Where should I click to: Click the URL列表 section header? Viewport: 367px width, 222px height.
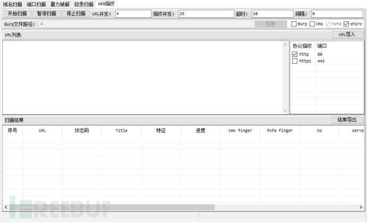[x=166, y=35]
